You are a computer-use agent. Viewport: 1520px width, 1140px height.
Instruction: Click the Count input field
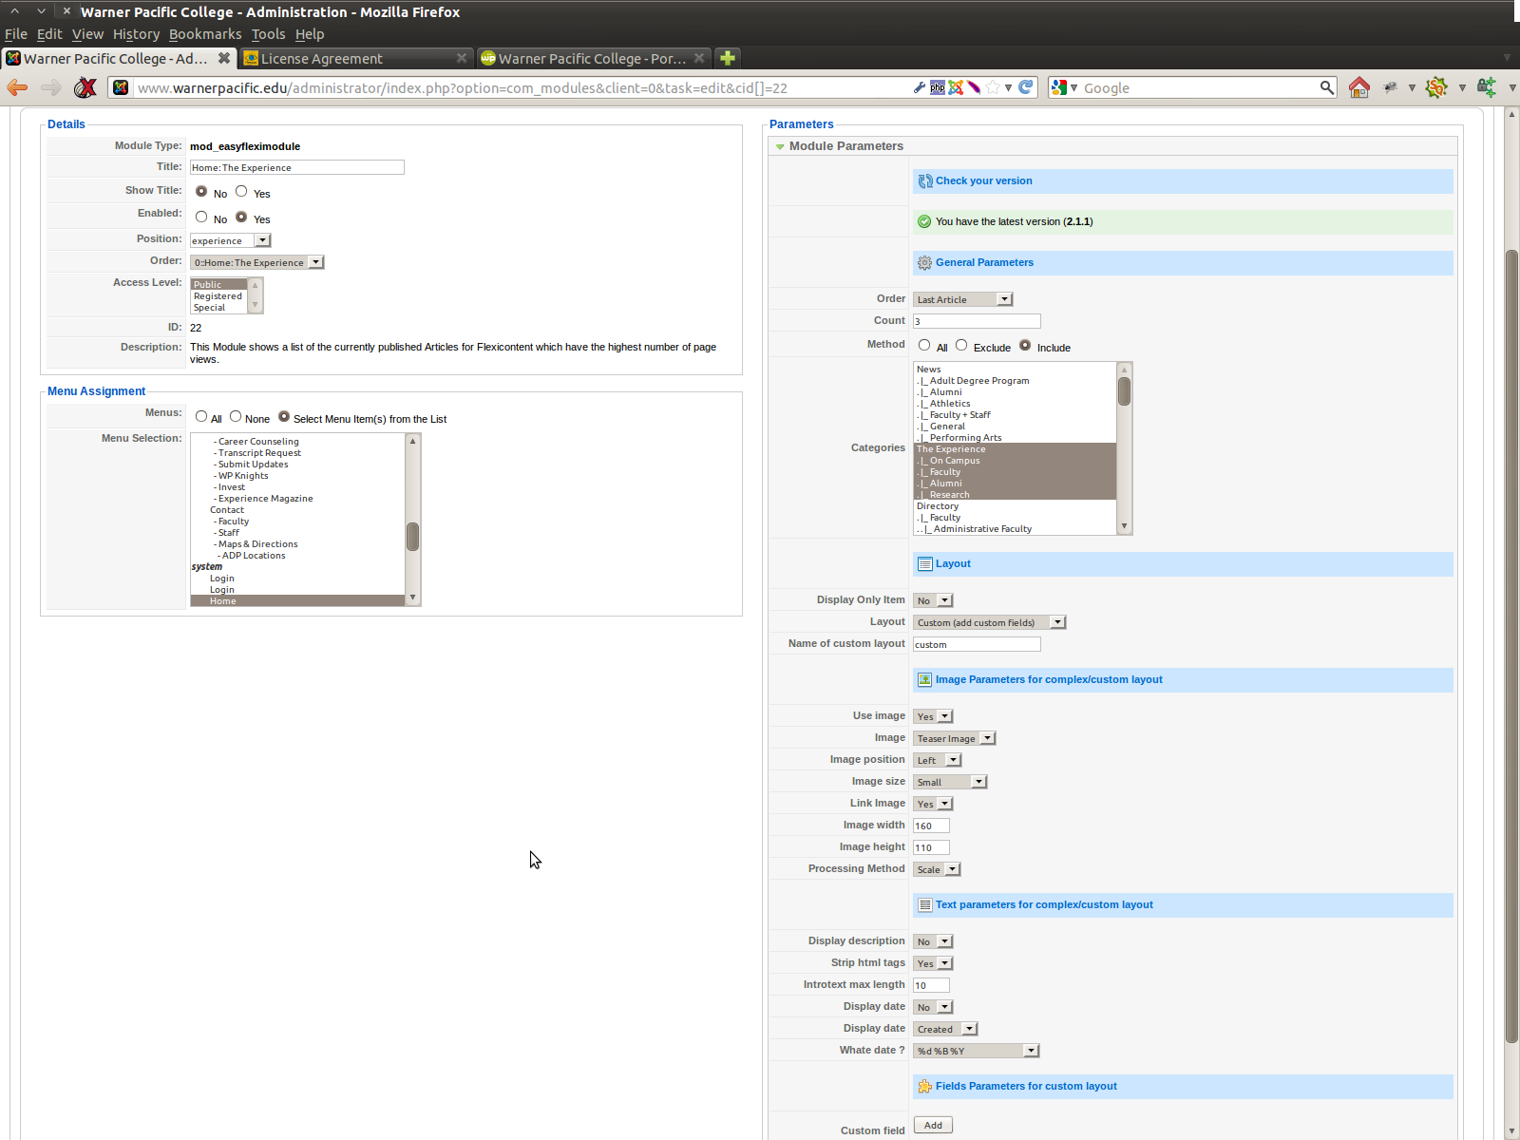click(977, 321)
